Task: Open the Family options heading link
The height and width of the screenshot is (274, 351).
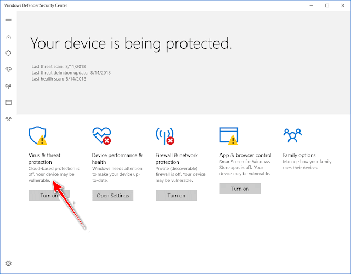Action: 299,155
